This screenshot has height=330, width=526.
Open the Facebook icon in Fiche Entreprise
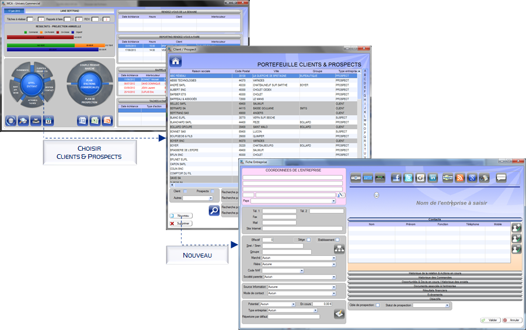point(396,178)
